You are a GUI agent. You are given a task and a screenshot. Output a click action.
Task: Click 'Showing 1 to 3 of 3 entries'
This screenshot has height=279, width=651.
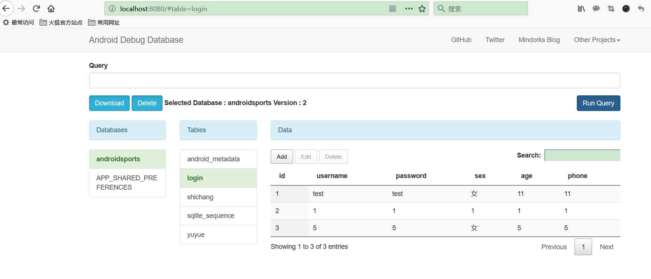(309, 247)
